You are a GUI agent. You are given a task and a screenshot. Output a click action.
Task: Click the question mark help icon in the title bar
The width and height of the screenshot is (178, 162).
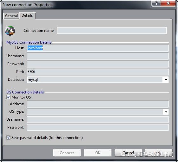click(x=156, y=3)
